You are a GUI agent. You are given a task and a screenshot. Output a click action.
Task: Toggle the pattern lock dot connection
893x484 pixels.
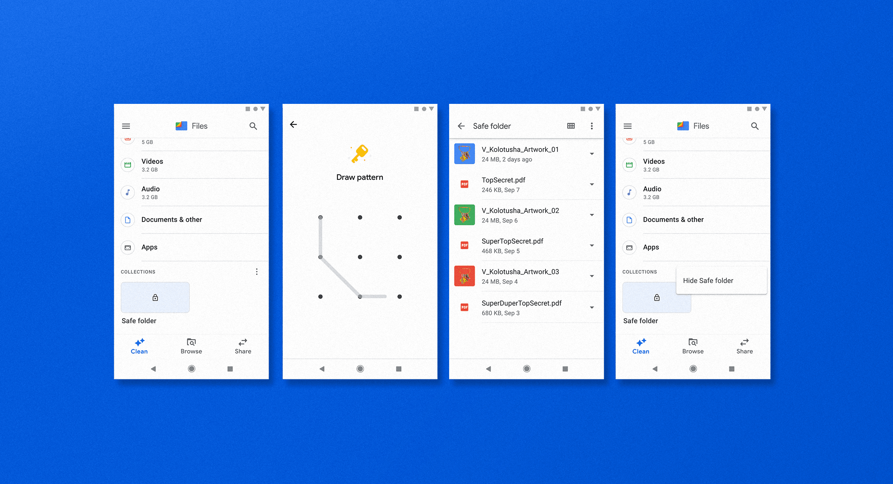(x=359, y=296)
